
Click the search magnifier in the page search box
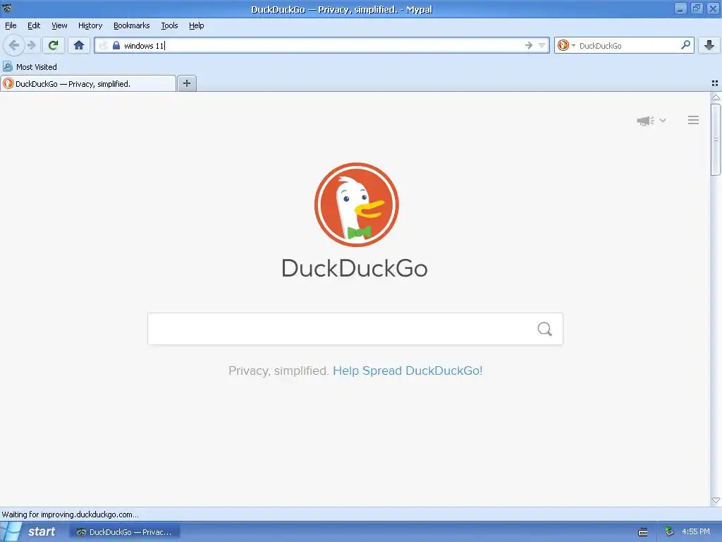click(x=545, y=329)
